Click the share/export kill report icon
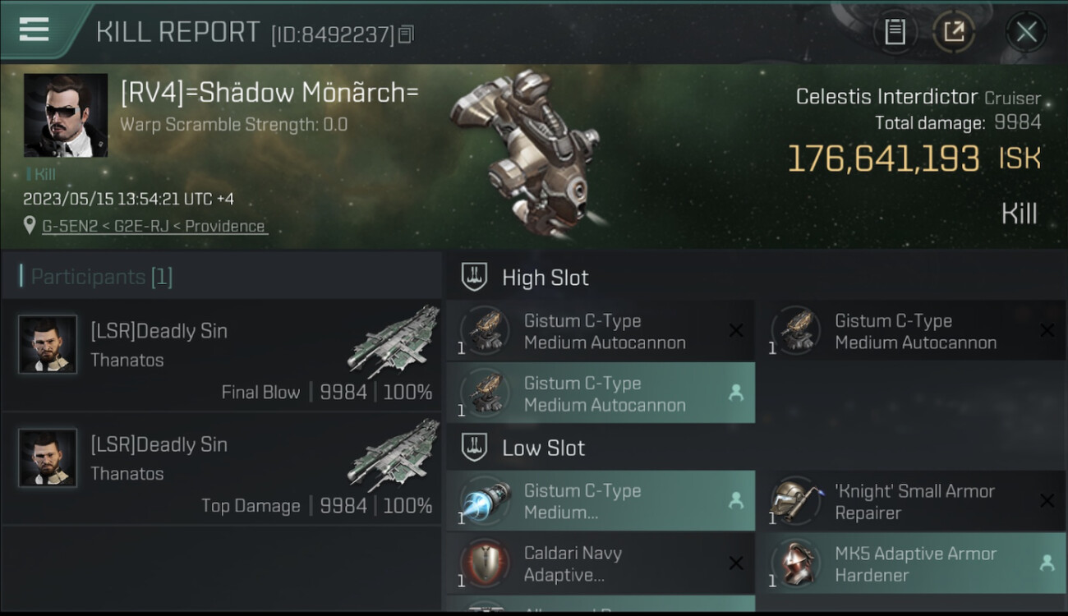This screenshot has height=616, width=1068. click(x=953, y=32)
